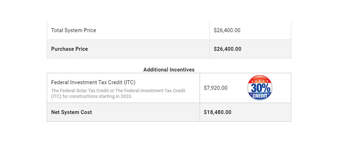Click the "Net System Cost" label
The height and width of the screenshot is (144, 337).
[71, 112]
